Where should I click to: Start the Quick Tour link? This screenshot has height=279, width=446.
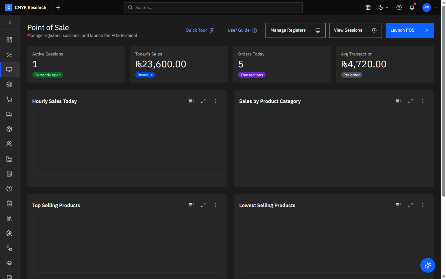(200, 30)
